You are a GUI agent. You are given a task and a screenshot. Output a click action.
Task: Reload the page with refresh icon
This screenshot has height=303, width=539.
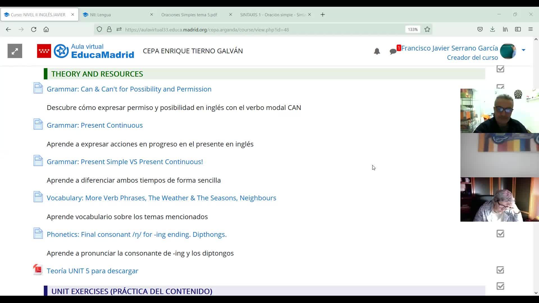point(34,29)
